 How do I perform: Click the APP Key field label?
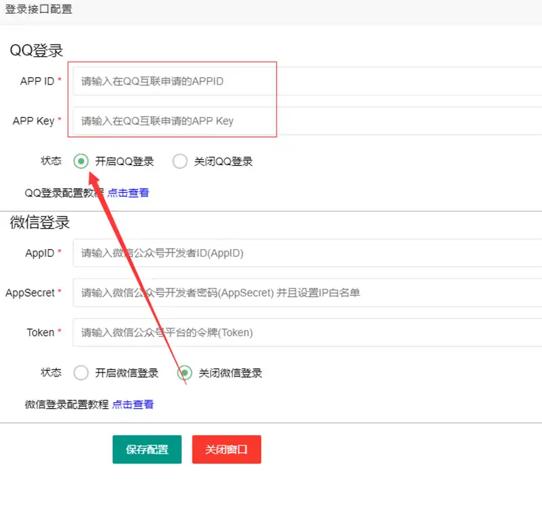33,121
